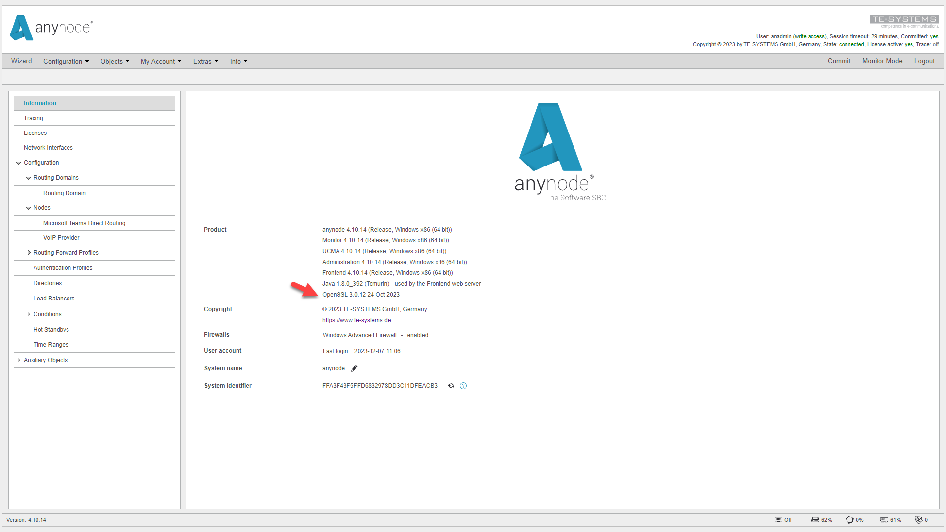The width and height of the screenshot is (946, 532).
Task: Select Time Ranges entry
Action: [95, 345]
